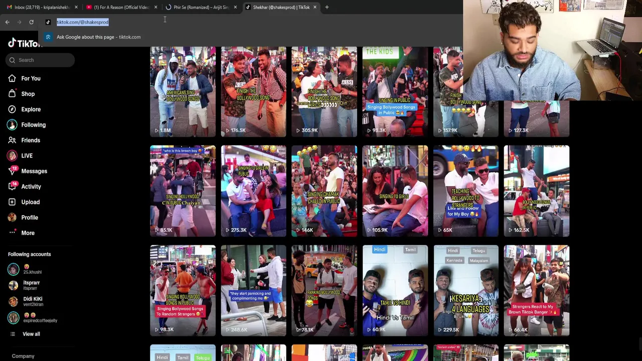Open the Profile page

coord(30,218)
